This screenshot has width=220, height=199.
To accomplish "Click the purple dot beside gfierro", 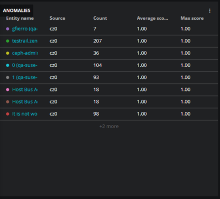I will click(x=8, y=29).
